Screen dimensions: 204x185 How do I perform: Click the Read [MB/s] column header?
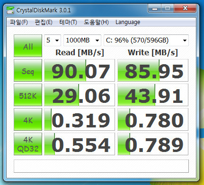[80, 52]
